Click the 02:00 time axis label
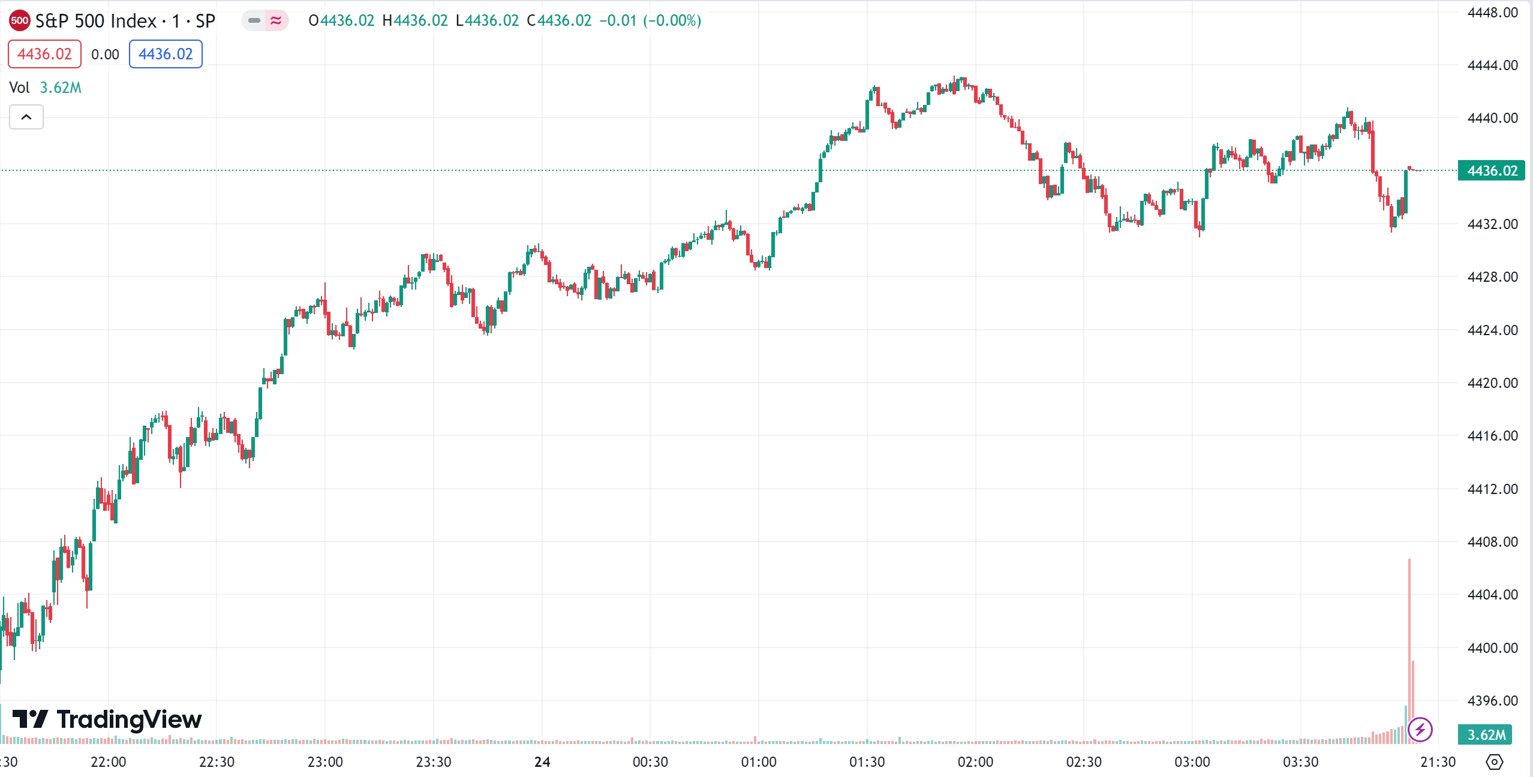 (975, 762)
